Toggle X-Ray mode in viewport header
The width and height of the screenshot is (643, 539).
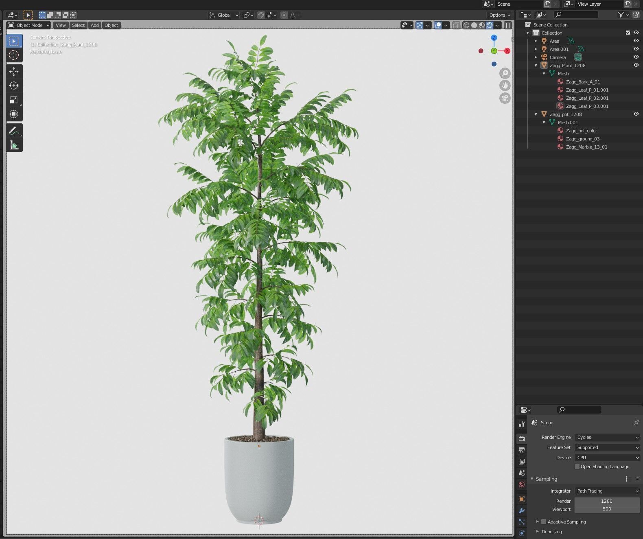[x=456, y=25]
